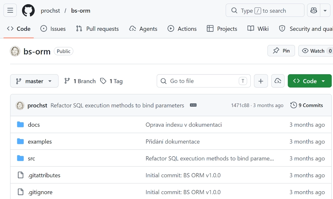The image size is (333, 199).
Task: Switch to the Issues tab
Action: coord(53,29)
